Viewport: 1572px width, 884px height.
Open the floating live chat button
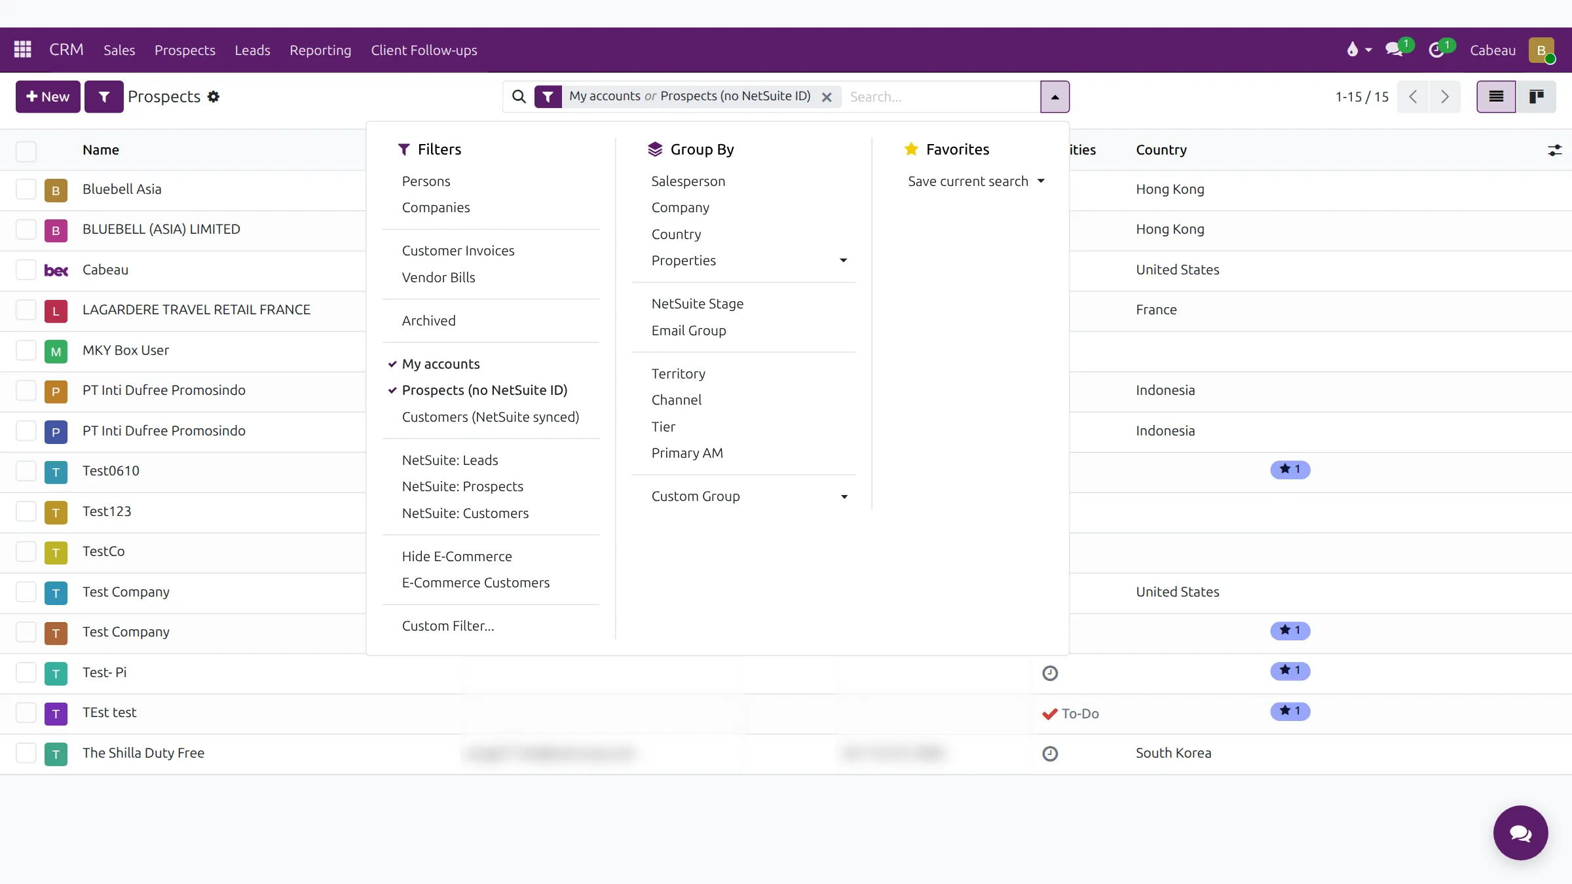(1520, 833)
